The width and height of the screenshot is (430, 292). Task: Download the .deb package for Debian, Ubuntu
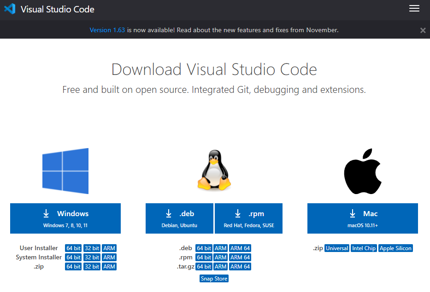(179, 218)
